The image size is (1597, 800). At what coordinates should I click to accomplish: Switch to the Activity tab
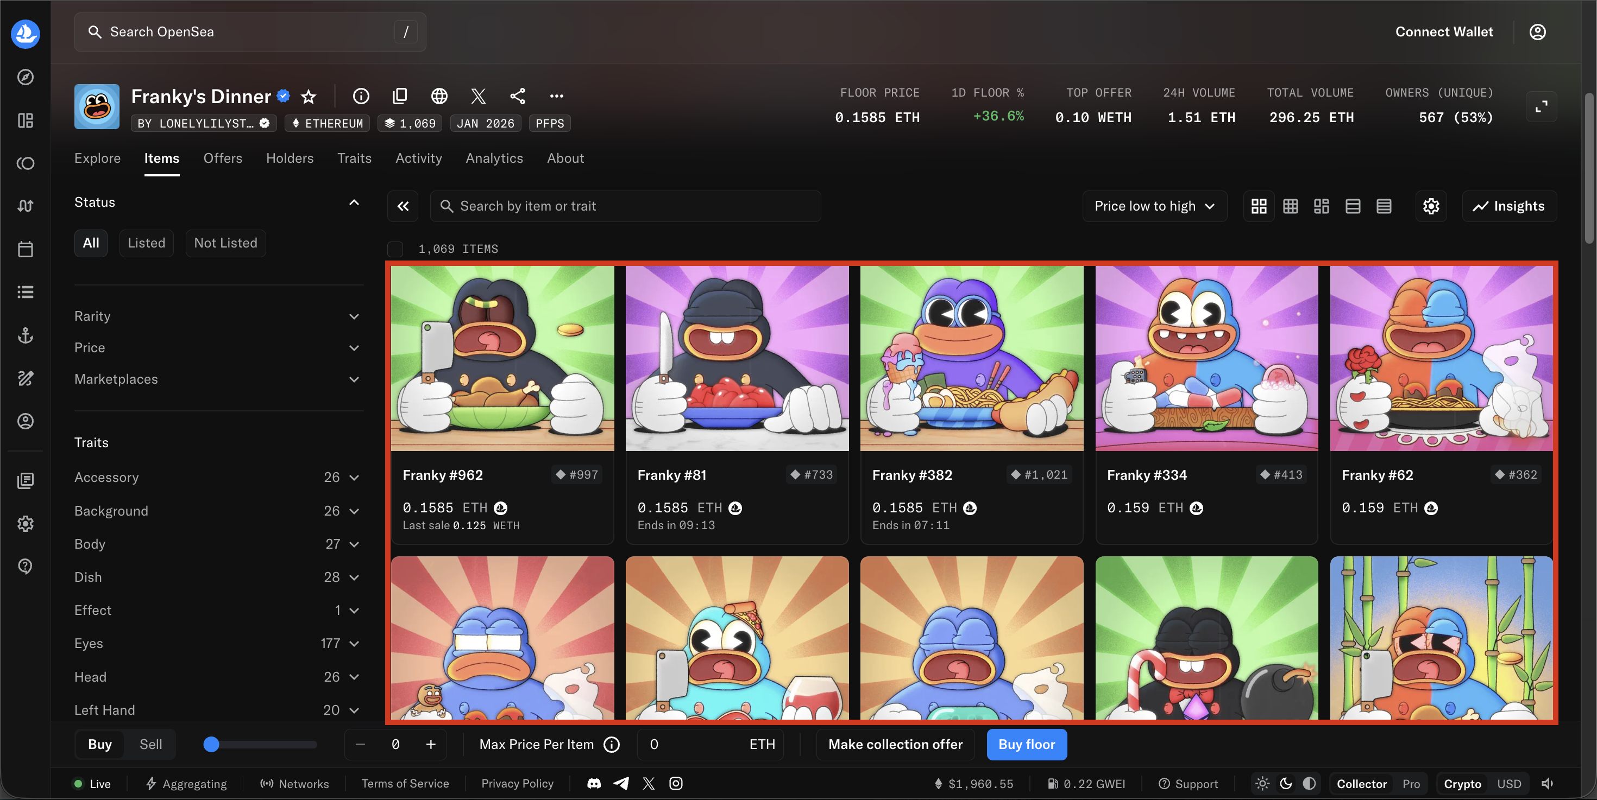418,158
